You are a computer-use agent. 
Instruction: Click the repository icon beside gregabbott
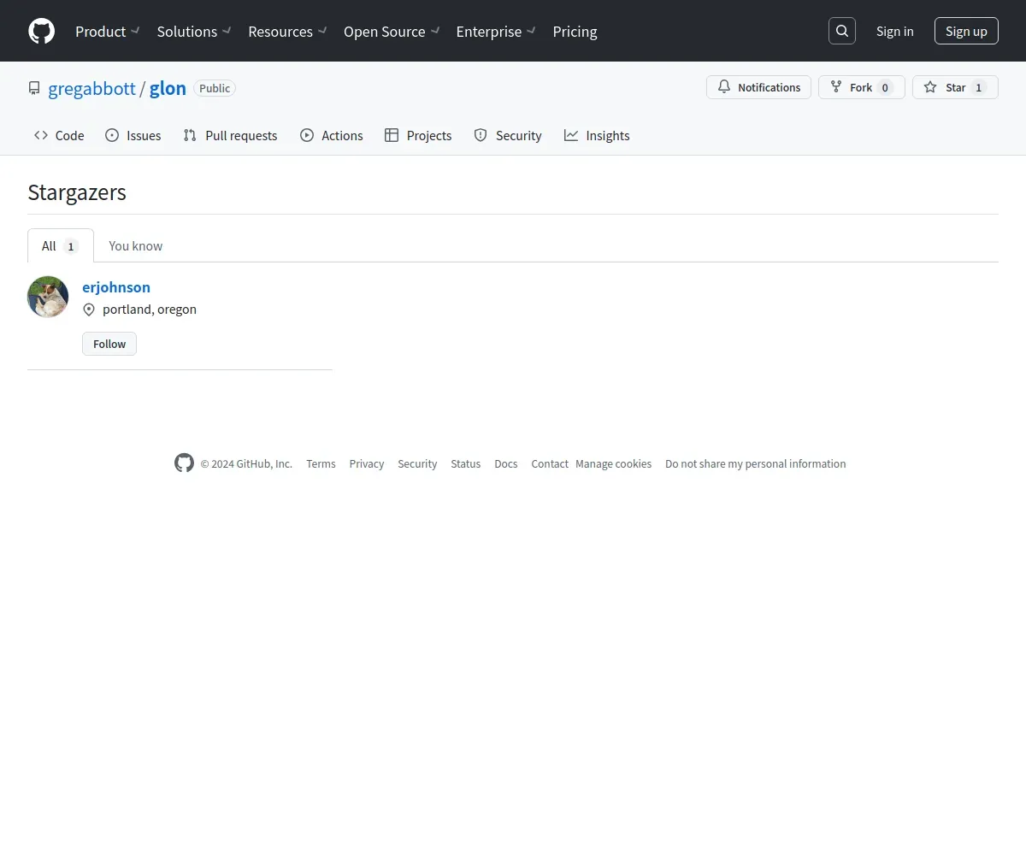tap(34, 88)
